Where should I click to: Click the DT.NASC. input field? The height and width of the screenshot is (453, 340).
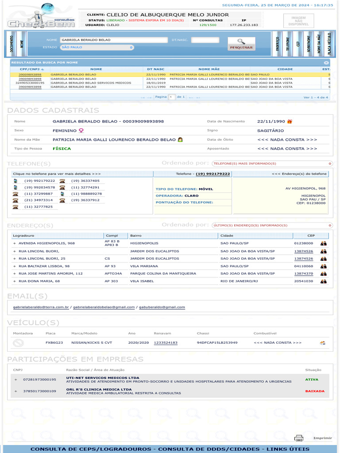pyautogui.click(x=205, y=40)
